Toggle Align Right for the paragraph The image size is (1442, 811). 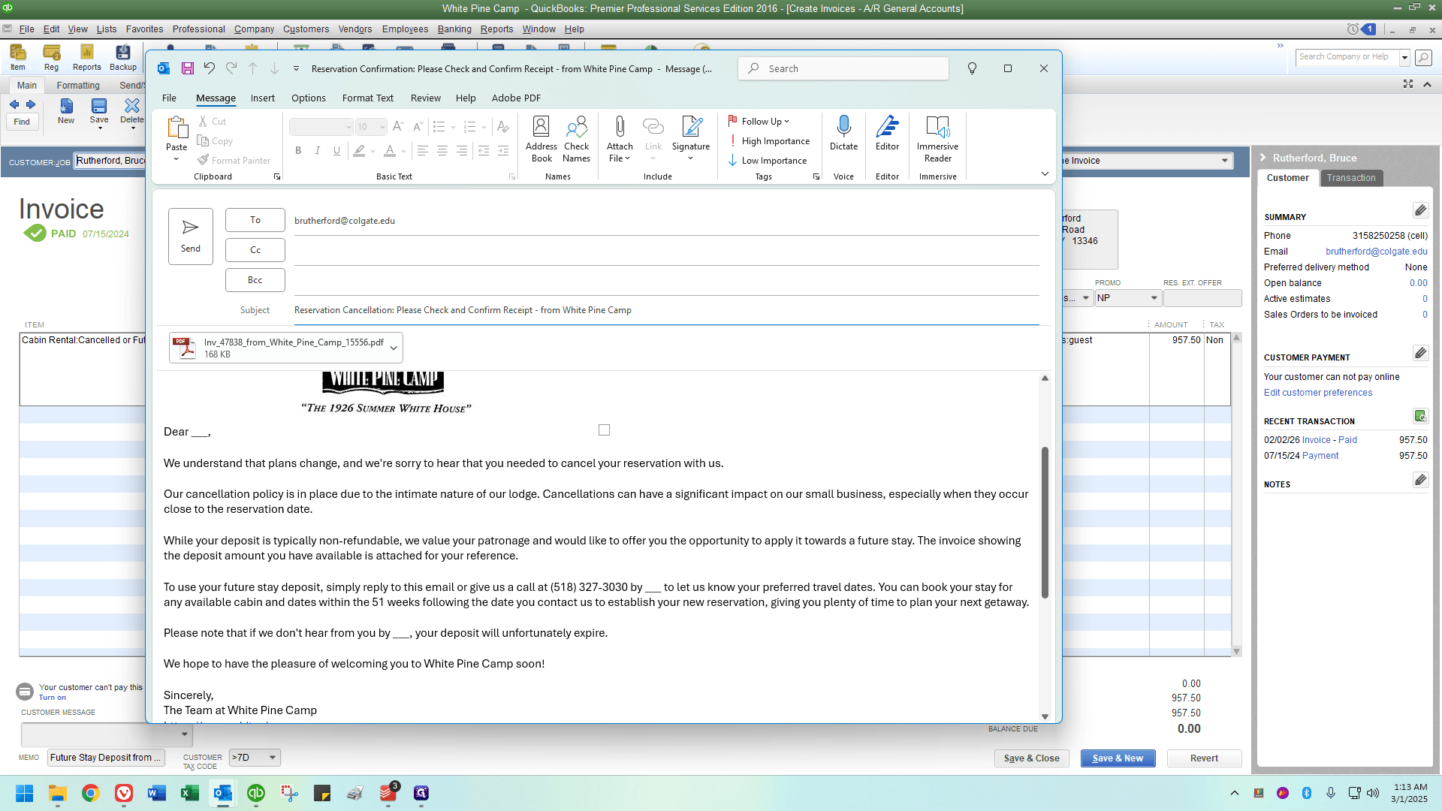pos(462,151)
